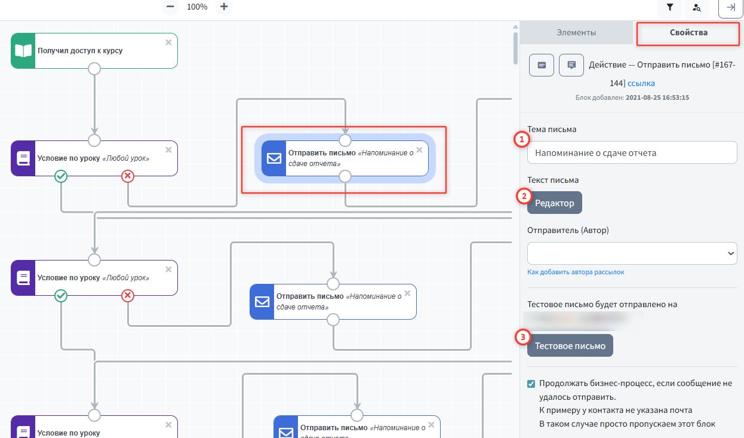The height and width of the screenshot is (438, 744).
Task: Click envelope icon of highlighted Отправить письмо block
Action: point(274,158)
